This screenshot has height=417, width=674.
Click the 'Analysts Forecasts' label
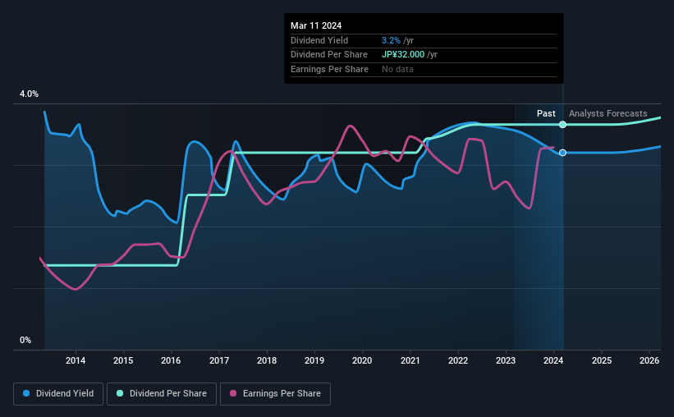click(608, 113)
